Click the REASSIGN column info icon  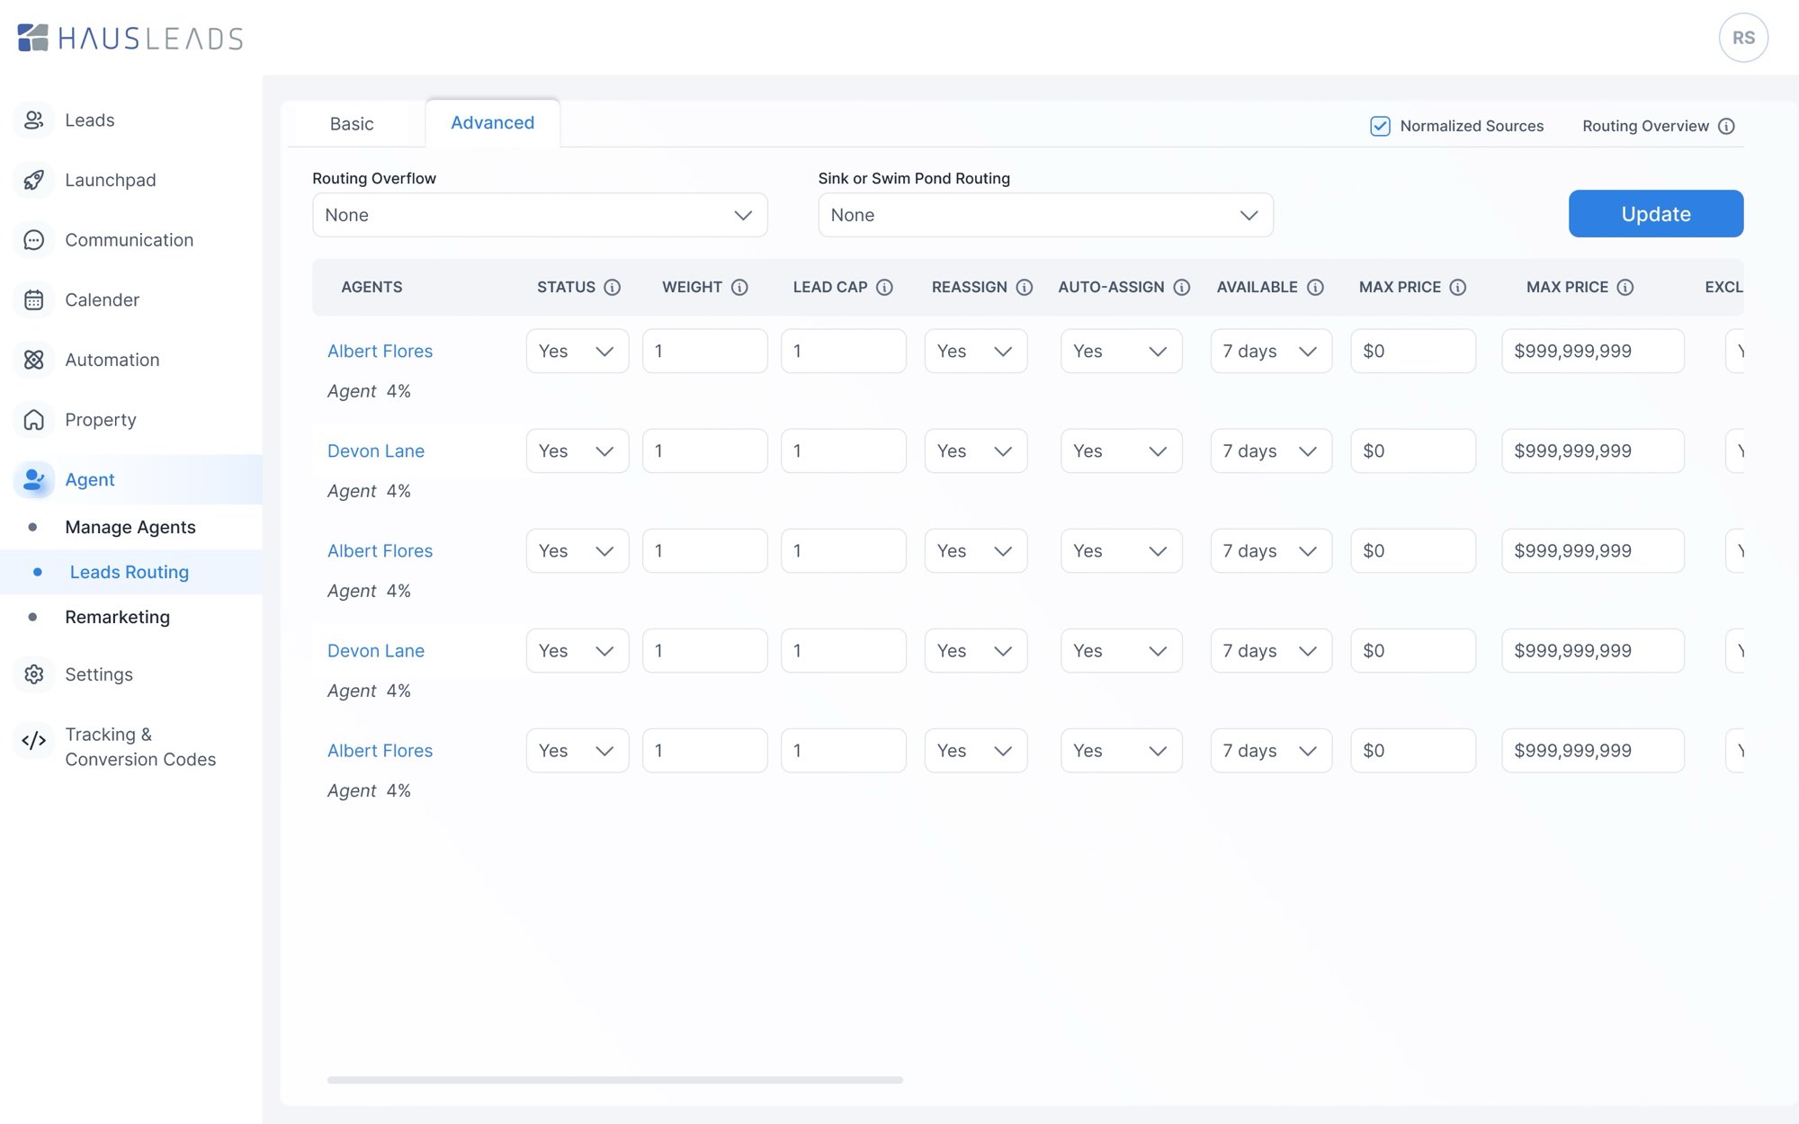tap(1025, 287)
